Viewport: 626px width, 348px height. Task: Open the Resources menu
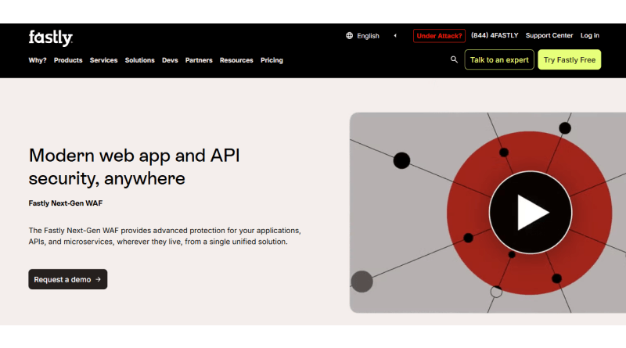click(x=236, y=60)
